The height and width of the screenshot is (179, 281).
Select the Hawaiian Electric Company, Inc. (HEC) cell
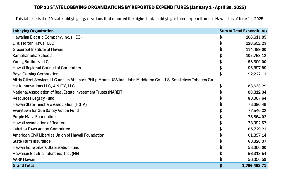tap(47, 37)
